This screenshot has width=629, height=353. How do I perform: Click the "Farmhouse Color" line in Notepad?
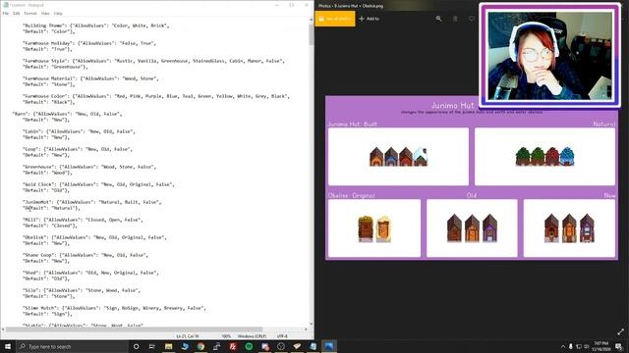(x=156, y=96)
